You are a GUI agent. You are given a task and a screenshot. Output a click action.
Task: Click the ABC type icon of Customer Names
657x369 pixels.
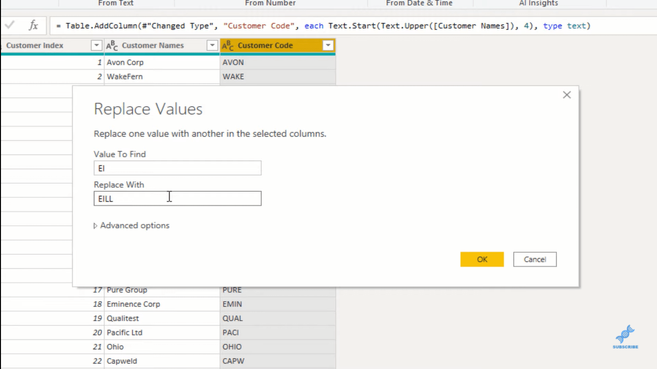pyautogui.click(x=112, y=46)
